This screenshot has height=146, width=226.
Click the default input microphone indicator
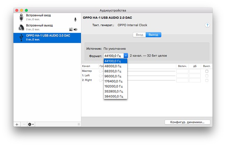click(x=75, y=20)
